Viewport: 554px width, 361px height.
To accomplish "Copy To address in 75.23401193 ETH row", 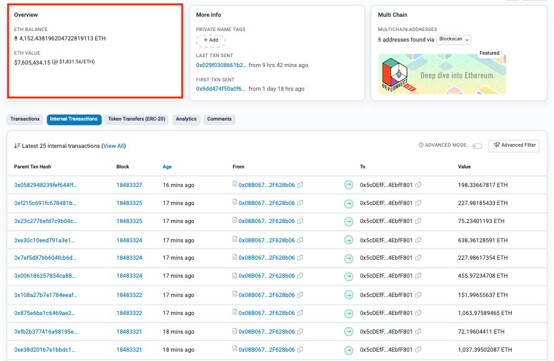I will 418,221.
